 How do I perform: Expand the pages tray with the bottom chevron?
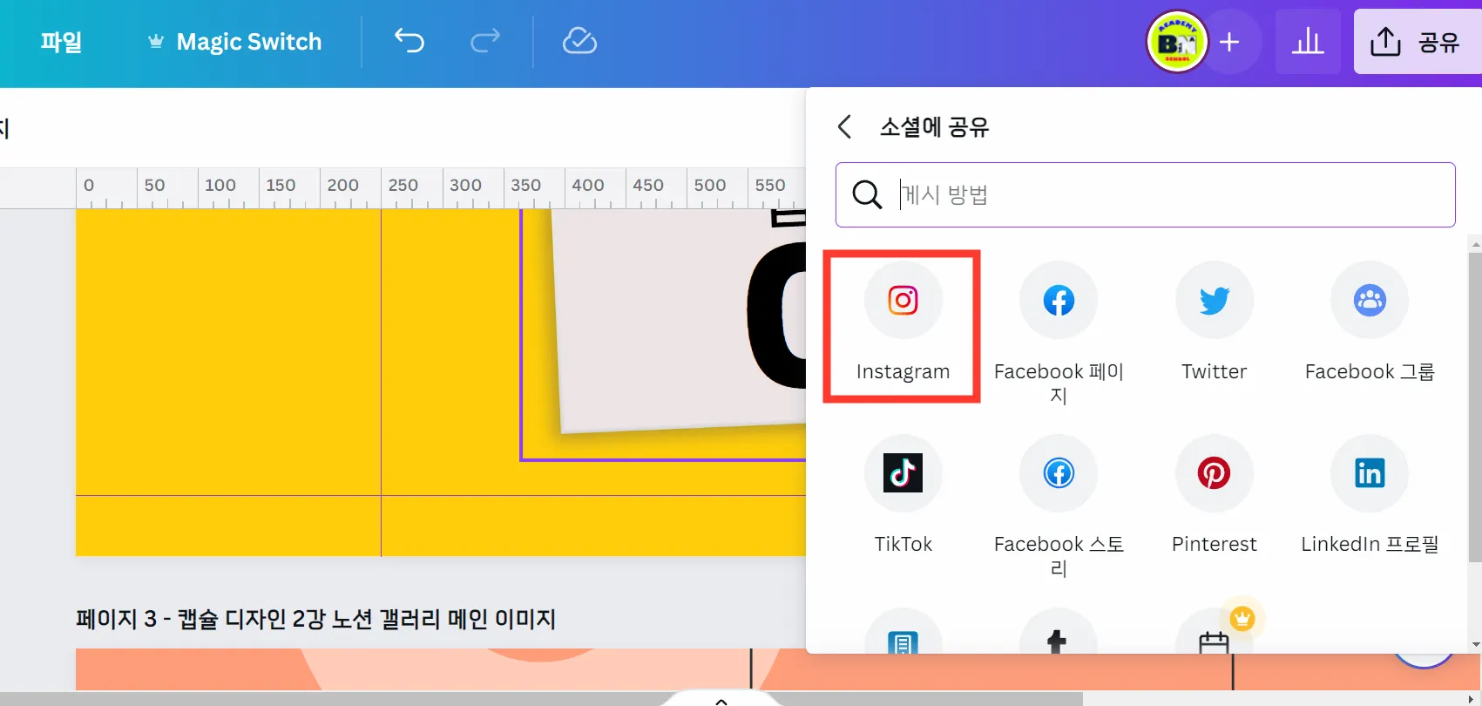pyautogui.click(x=721, y=700)
